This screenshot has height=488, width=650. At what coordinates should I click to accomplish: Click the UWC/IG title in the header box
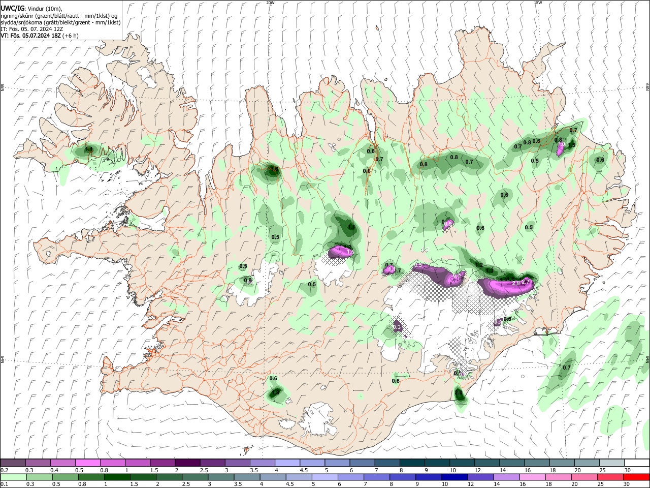12,8
